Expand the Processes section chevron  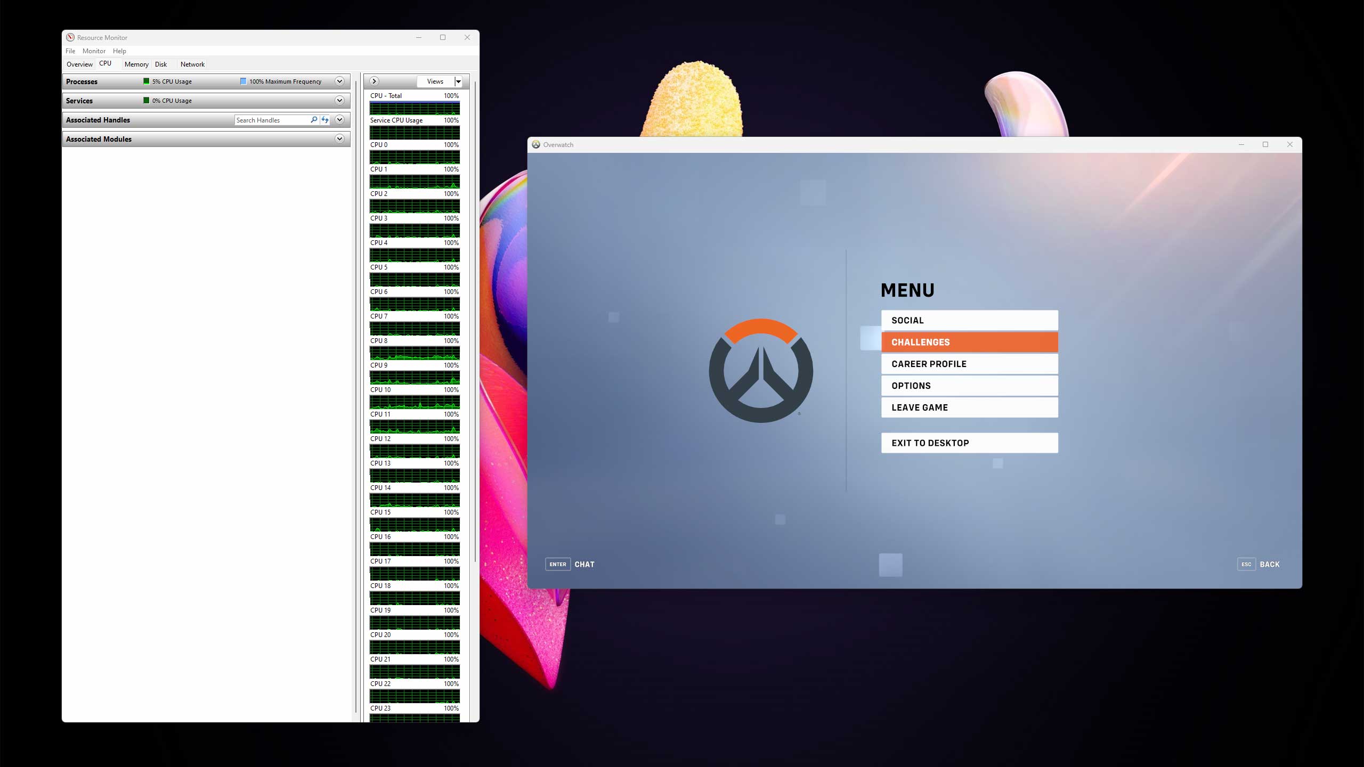339,81
